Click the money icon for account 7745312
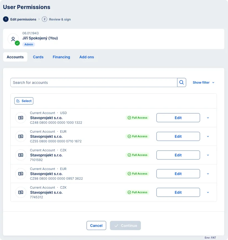Viewport: 228px width, 240px height. (x=21, y=192)
